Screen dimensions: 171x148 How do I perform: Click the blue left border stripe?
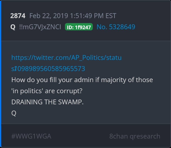(x=1, y=74)
